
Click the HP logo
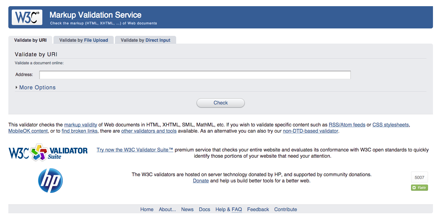point(50,181)
